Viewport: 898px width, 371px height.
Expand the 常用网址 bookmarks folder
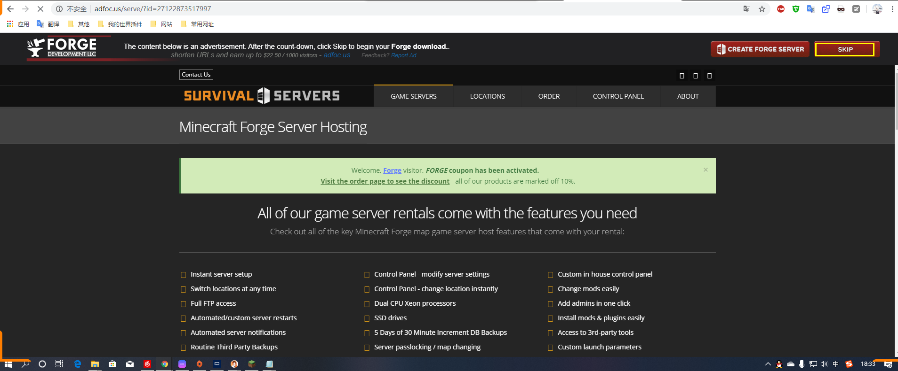(x=197, y=24)
